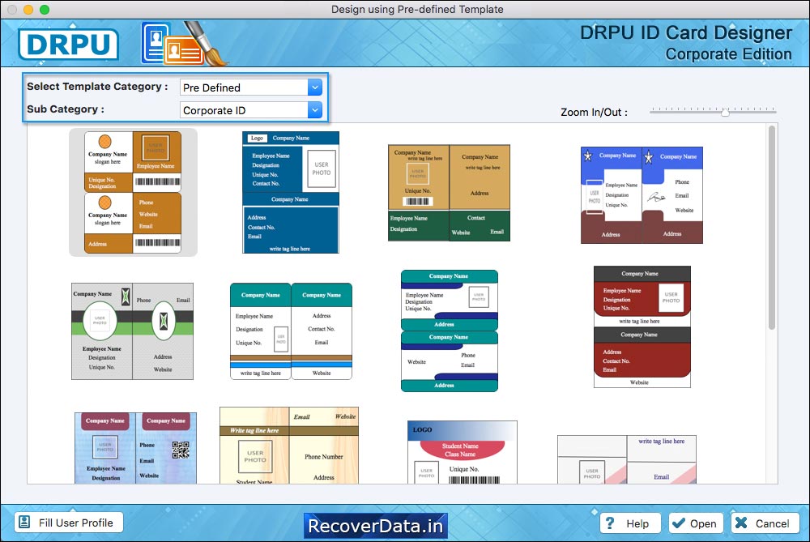This screenshot has width=810, height=542.
Task: Click the RecoverData.in banner link
Action: (x=376, y=526)
